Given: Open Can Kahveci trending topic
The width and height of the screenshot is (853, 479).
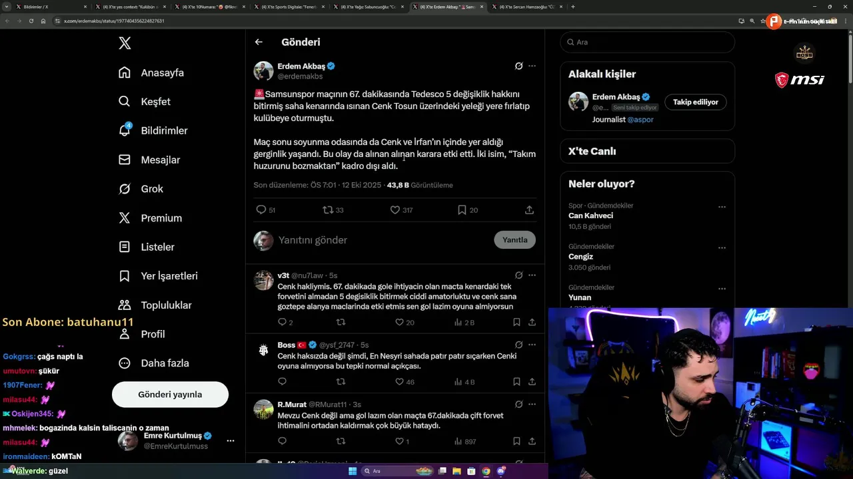Looking at the screenshot, I should [590, 216].
